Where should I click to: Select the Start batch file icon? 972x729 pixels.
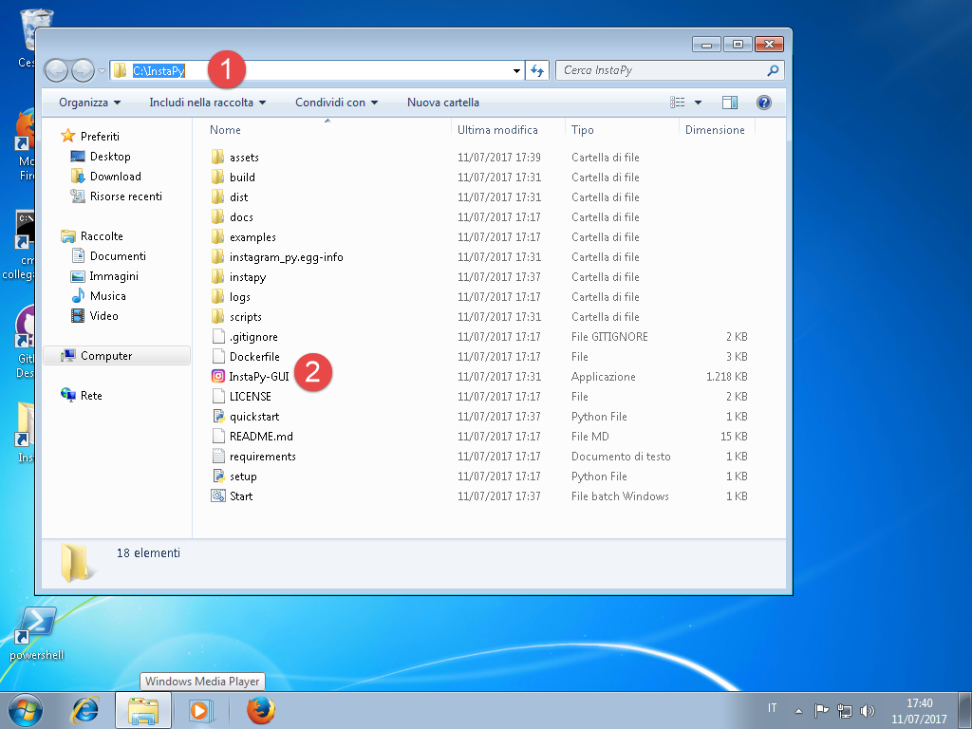[x=217, y=495]
